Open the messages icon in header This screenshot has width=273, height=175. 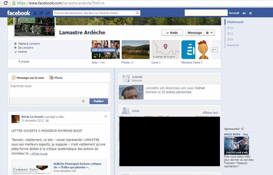(x=41, y=13)
